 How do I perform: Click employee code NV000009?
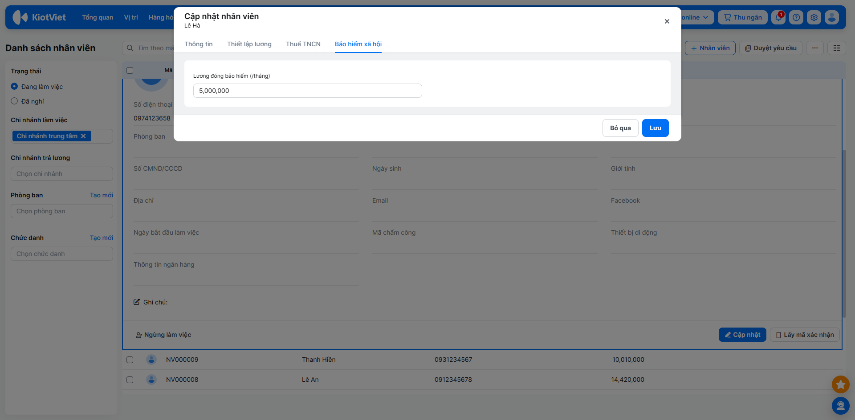(182, 360)
